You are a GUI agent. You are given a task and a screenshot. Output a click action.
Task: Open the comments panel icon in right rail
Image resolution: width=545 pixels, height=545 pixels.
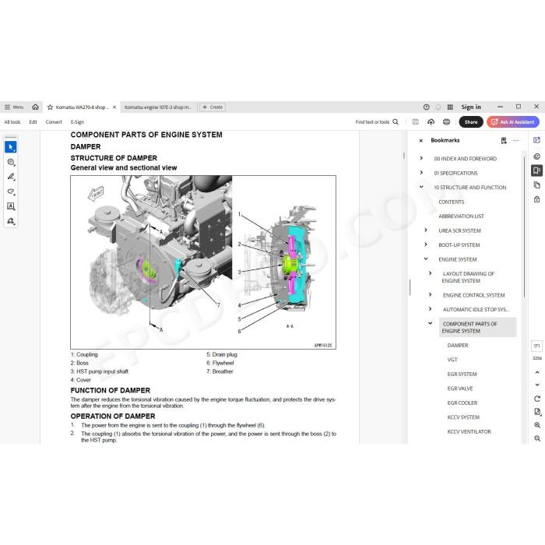537,156
